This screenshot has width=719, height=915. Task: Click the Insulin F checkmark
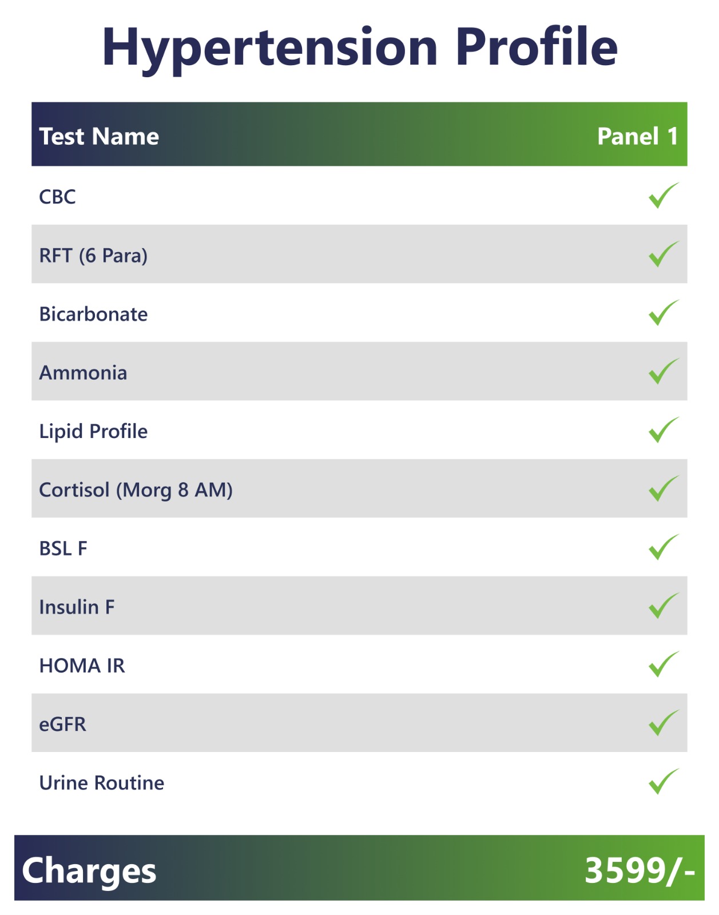(x=664, y=606)
